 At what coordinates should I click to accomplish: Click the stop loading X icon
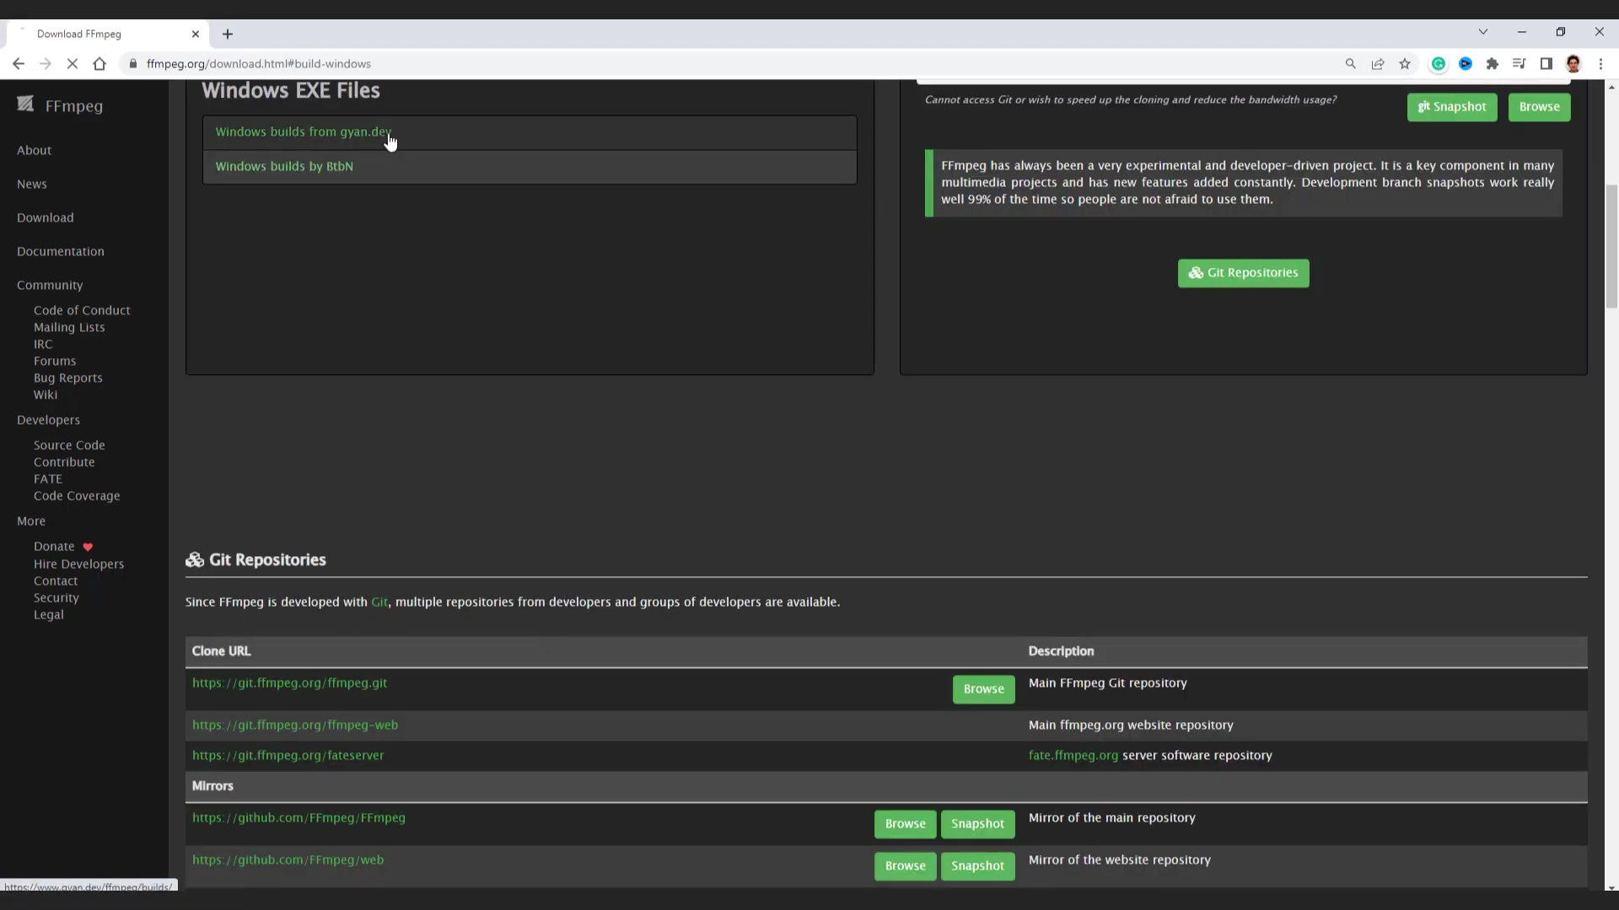coord(73,64)
